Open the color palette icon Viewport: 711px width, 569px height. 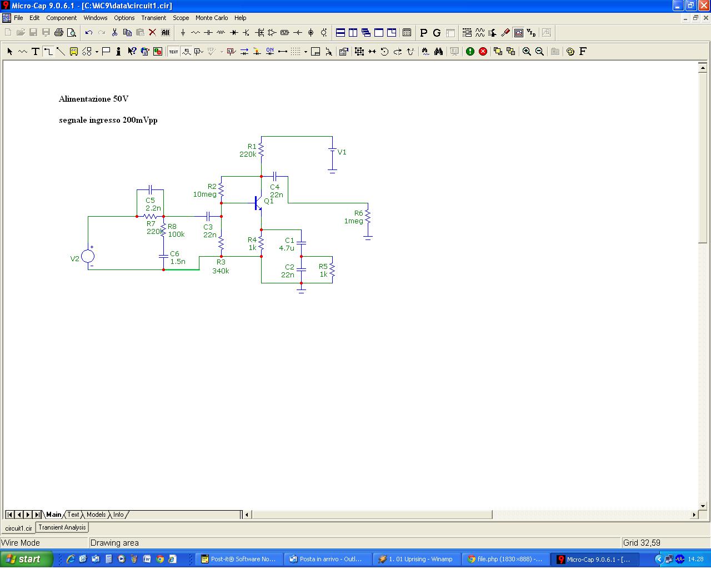coord(570,52)
